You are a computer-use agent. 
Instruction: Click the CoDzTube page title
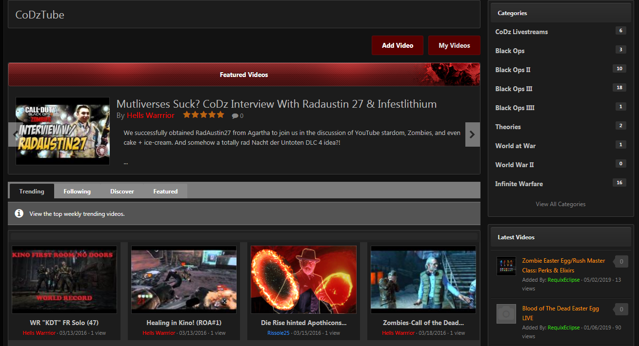[40, 15]
